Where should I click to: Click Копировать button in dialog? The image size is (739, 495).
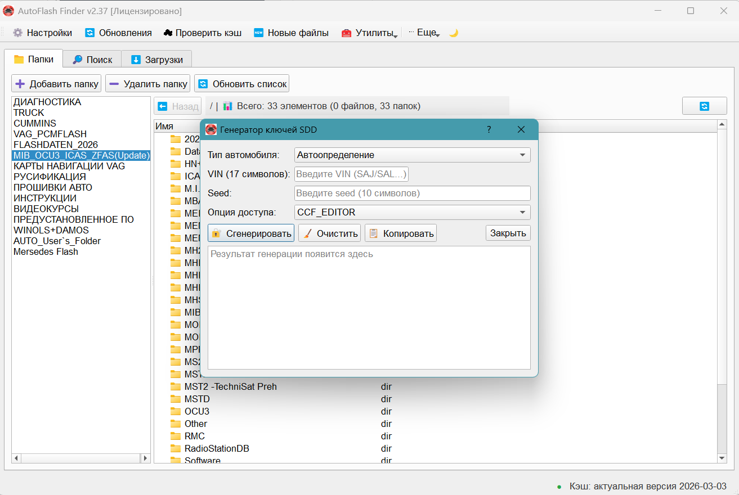[401, 233]
